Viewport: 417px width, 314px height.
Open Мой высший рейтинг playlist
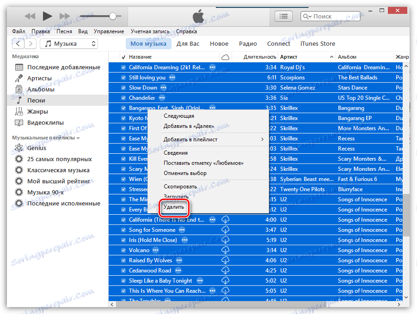pos(58,181)
